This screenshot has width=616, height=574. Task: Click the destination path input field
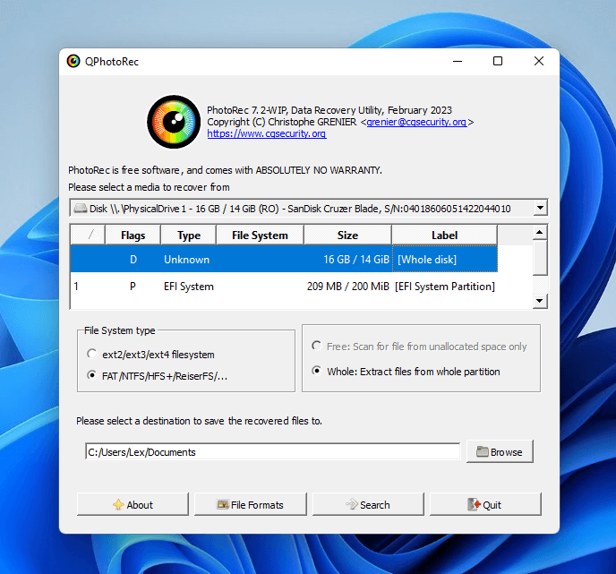pyautogui.click(x=272, y=452)
